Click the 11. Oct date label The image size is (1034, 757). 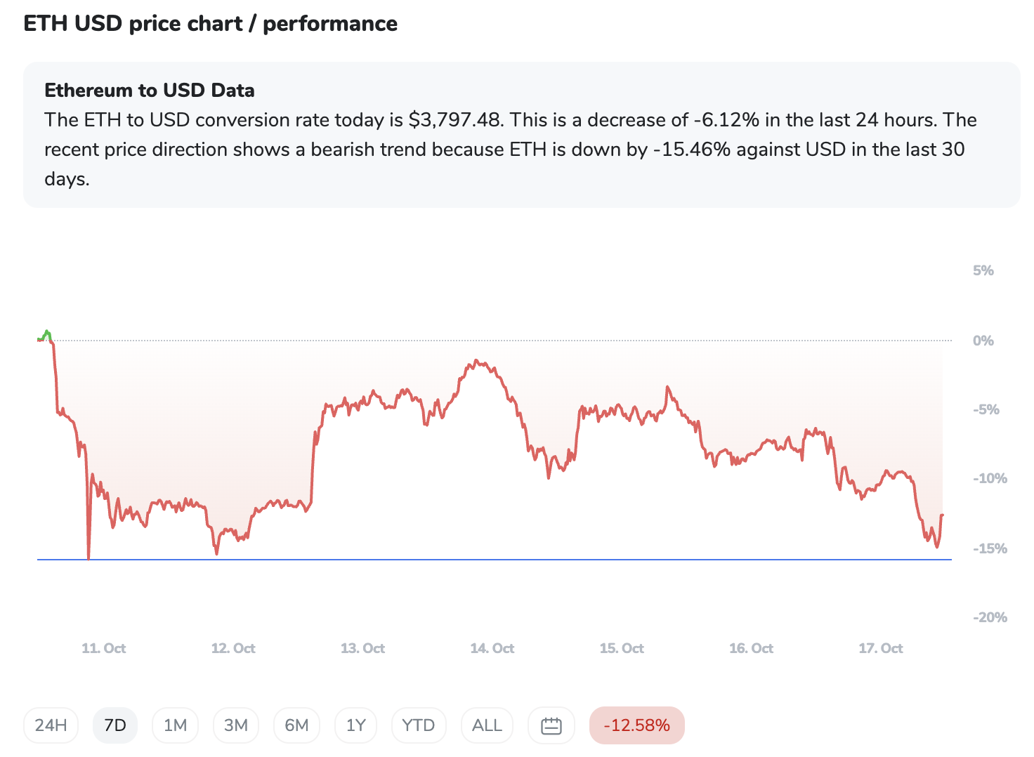click(104, 648)
